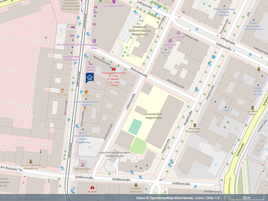Viewport: 268px width, 201px height.
Task: Click the Exquisit Shisha Shop icon
Action: click(x=90, y=63)
